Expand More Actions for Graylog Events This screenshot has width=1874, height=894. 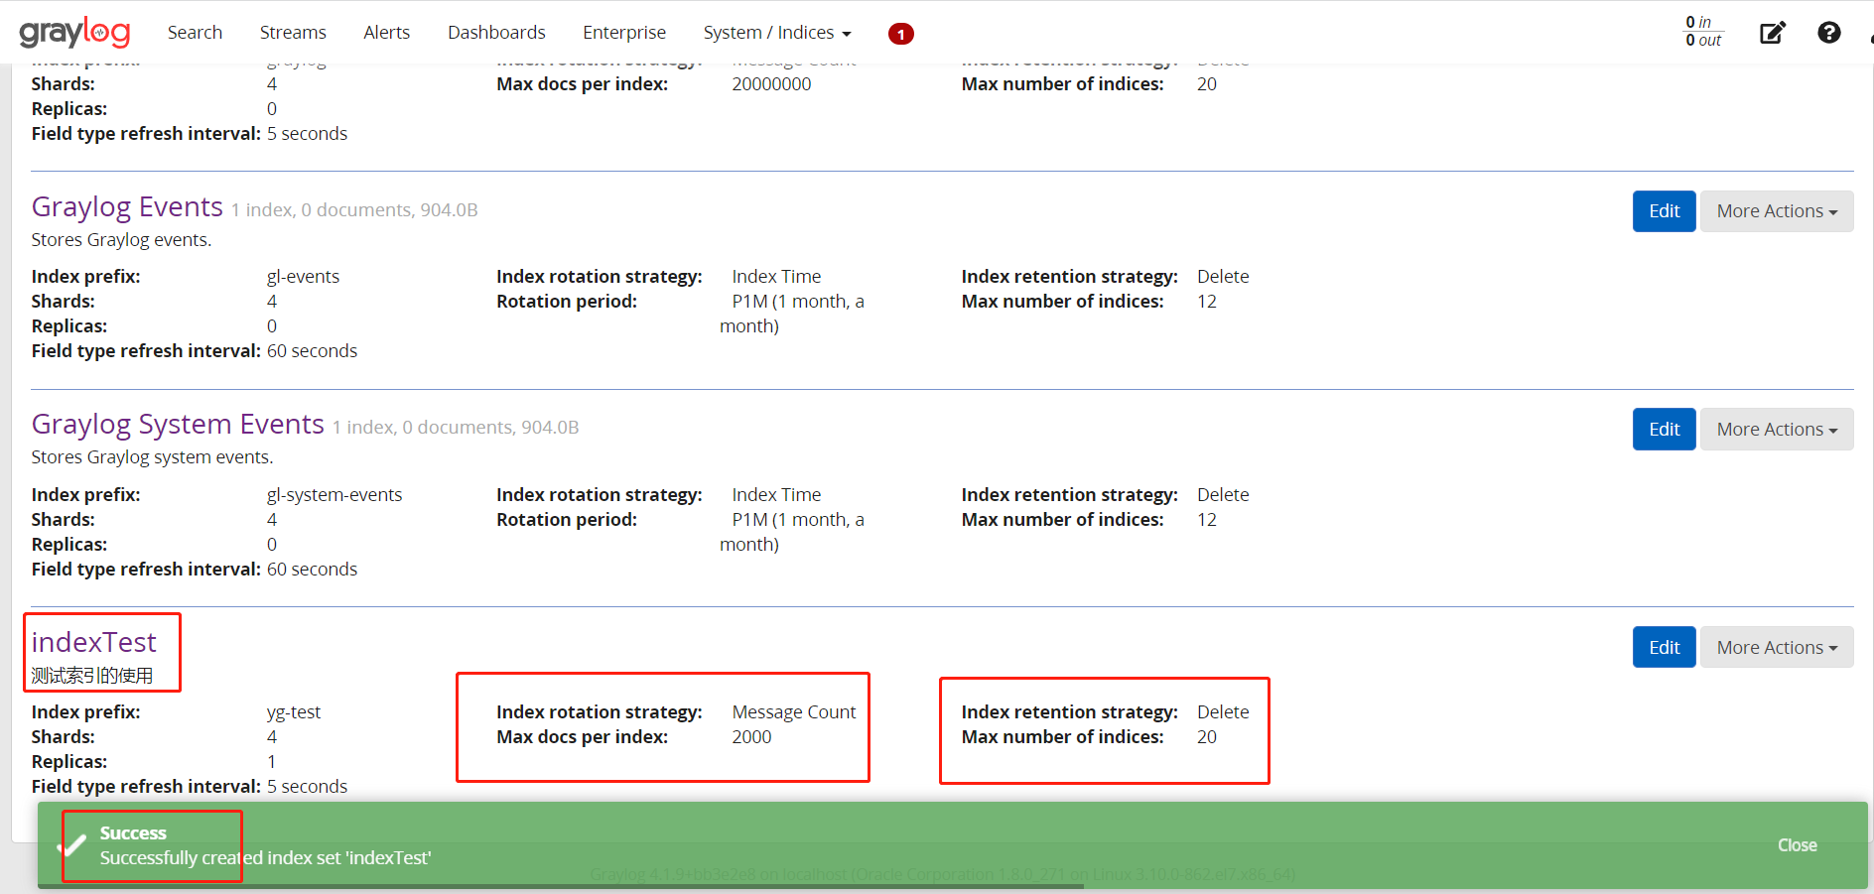click(x=1777, y=211)
